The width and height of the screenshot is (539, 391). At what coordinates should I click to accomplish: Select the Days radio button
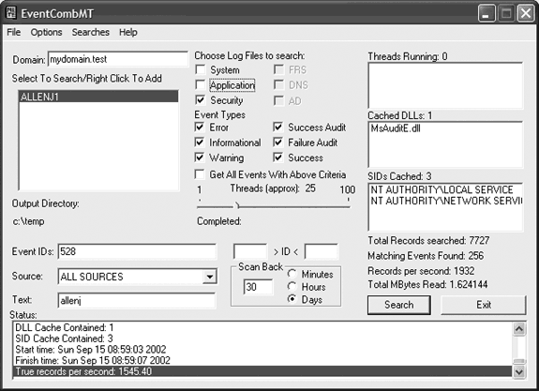pyautogui.click(x=292, y=299)
